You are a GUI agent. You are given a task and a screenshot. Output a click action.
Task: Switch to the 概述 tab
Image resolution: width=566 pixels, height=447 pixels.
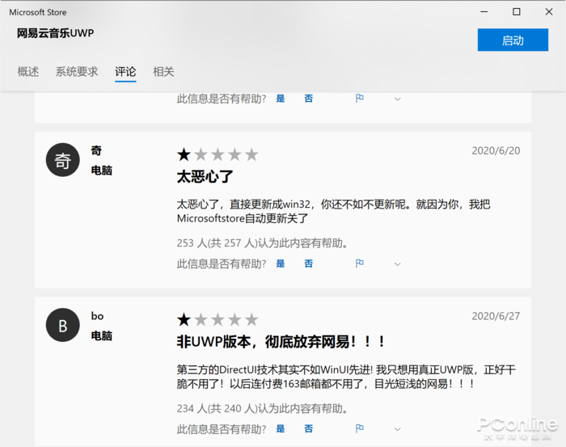[x=28, y=71]
